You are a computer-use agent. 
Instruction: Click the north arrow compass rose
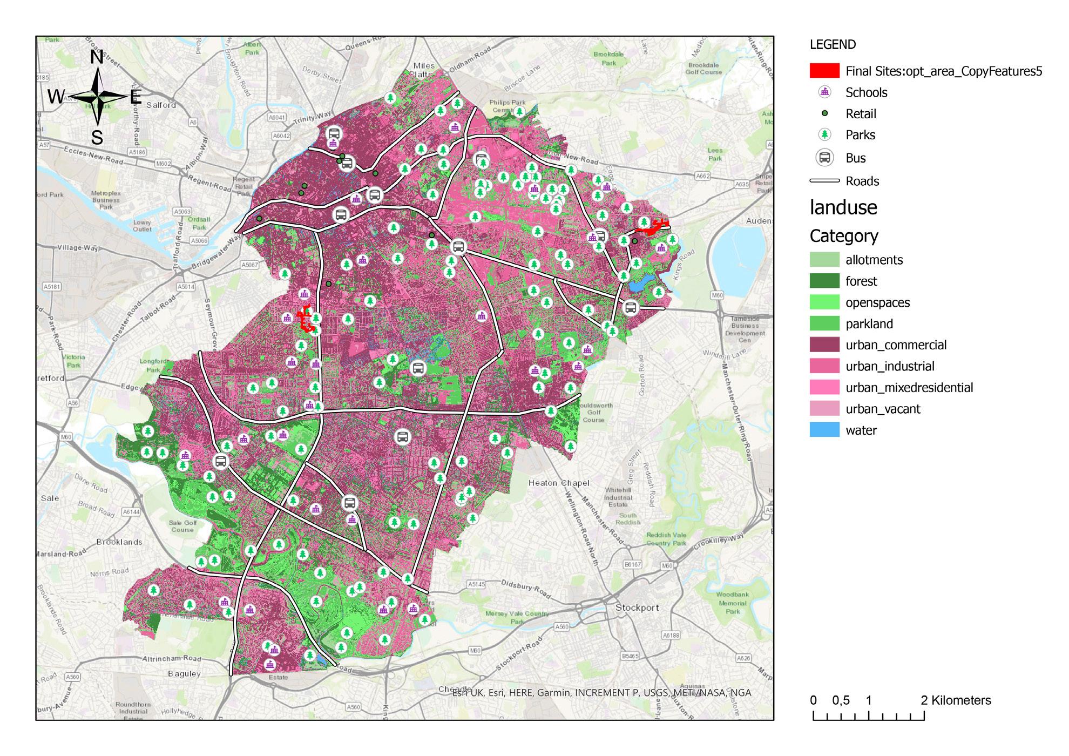(97, 97)
